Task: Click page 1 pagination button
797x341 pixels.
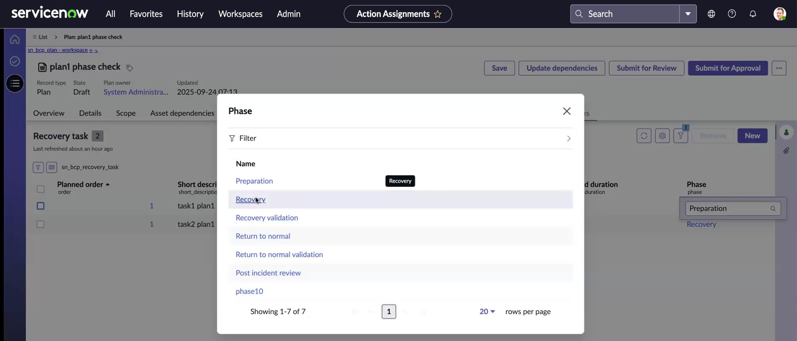Action: tap(389, 312)
